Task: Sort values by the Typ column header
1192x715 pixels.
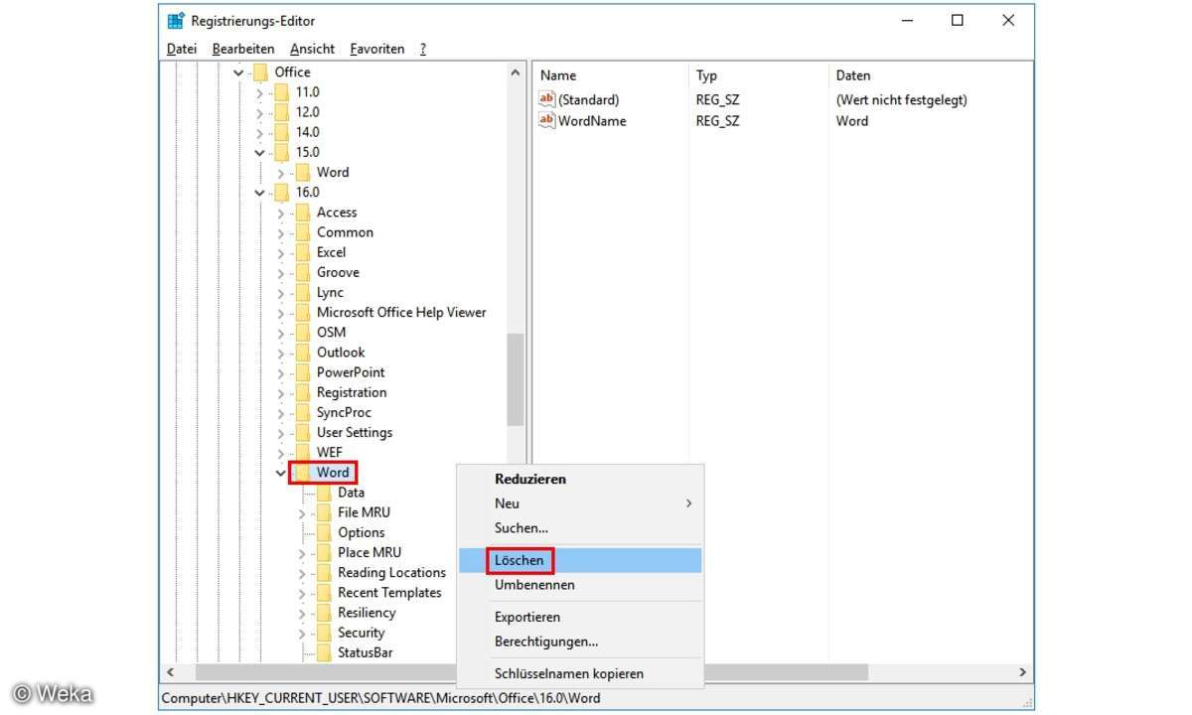Action: pos(758,75)
